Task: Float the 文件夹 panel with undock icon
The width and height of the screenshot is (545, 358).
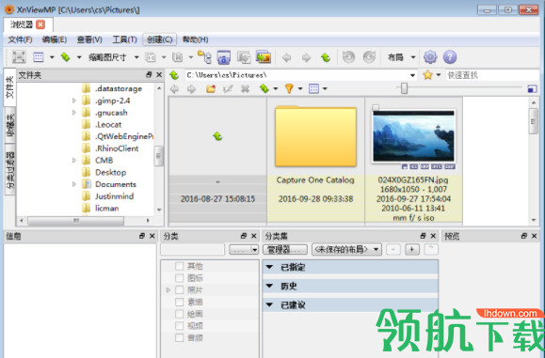Action: 149,74
